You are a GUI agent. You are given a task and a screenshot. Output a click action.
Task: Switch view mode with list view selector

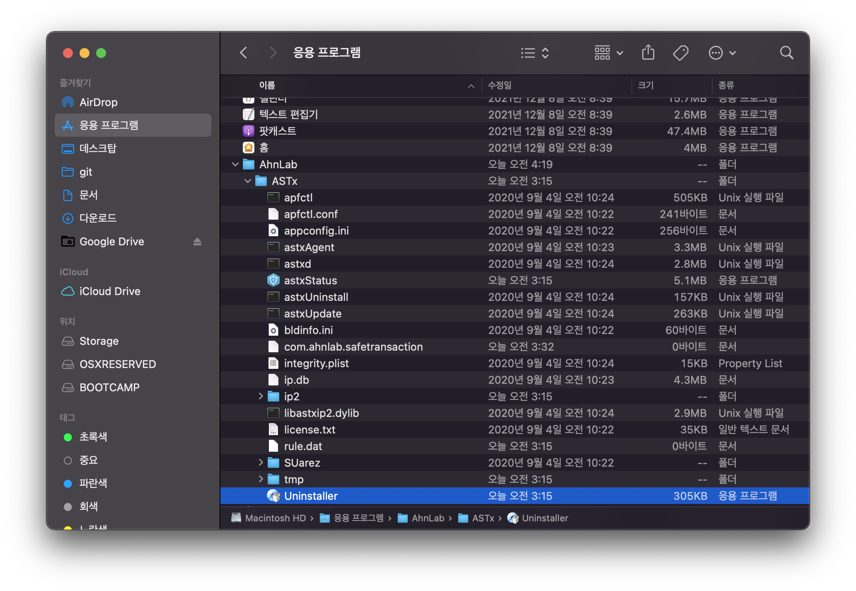(x=534, y=53)
